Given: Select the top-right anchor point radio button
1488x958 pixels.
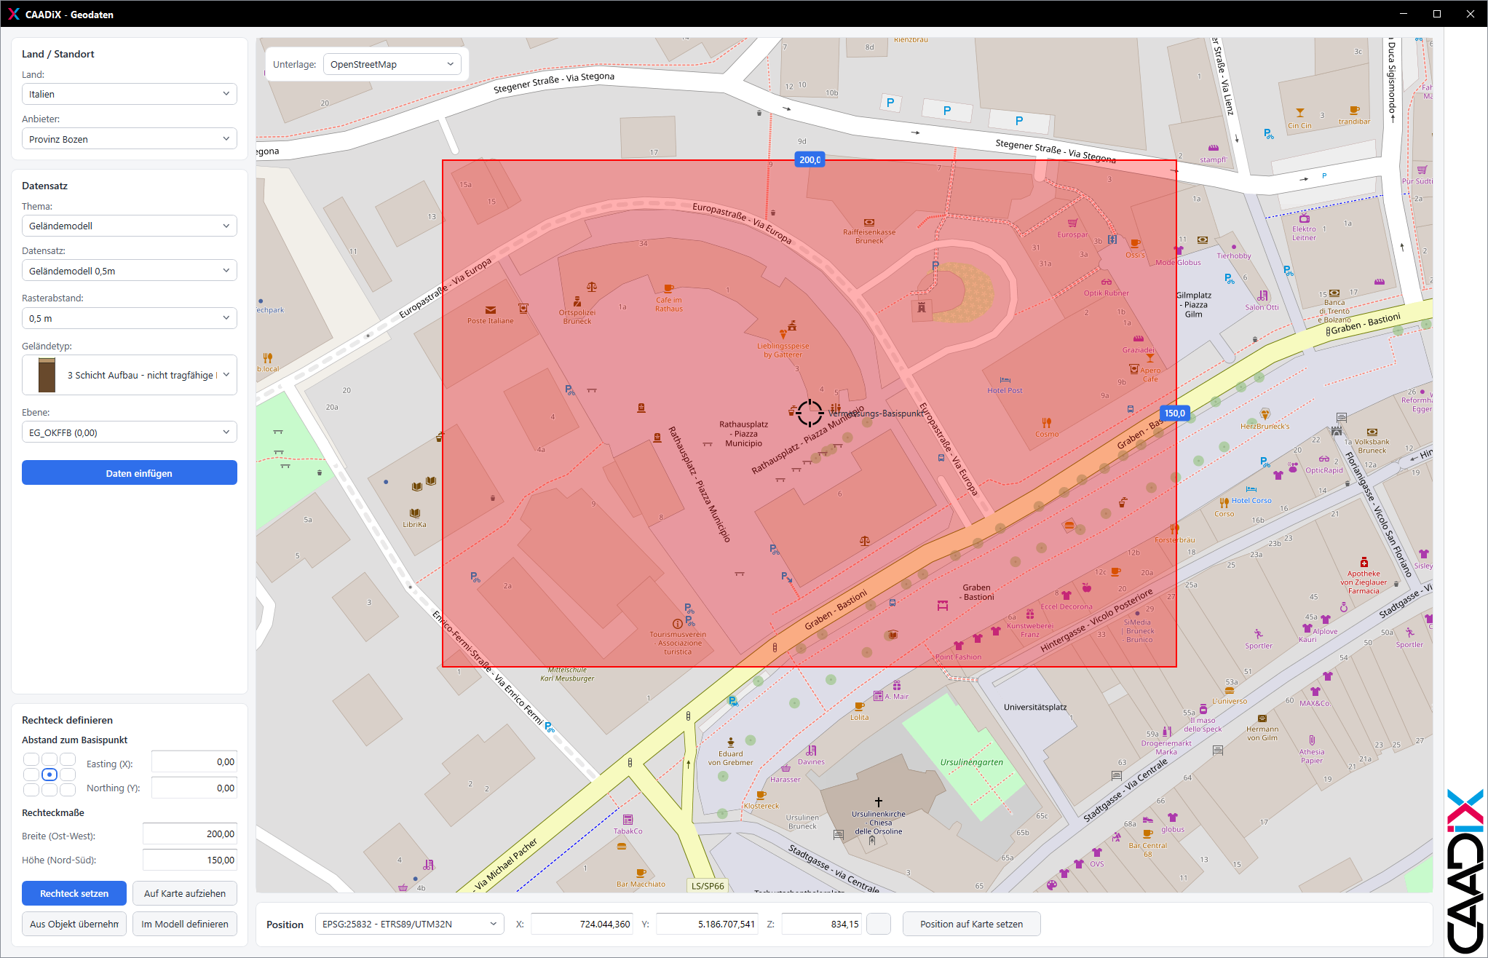Looking at the screenshot, I should coord(68,759).
